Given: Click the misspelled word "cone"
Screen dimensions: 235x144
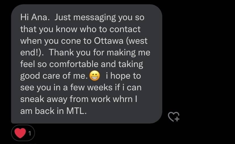Looking at the screenshot, I should pyautogui.click(x=71, y=41).
